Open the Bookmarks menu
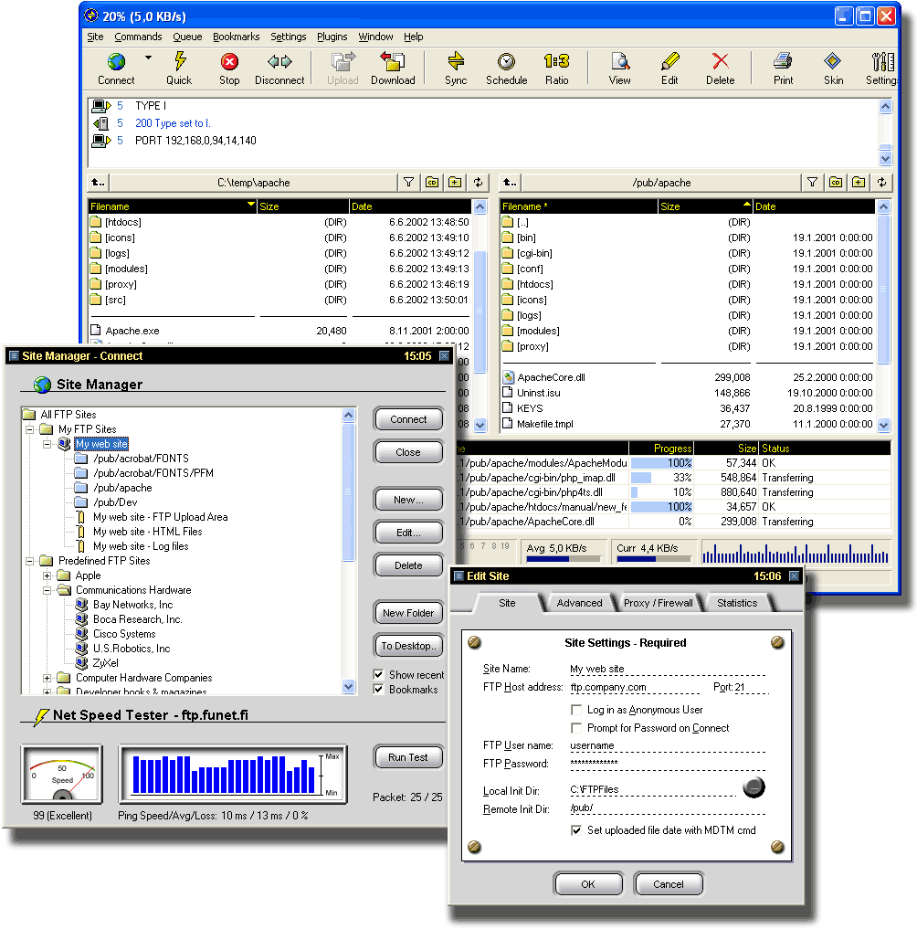The height and width of the screenshot is (929, 917). click(236, 37)
